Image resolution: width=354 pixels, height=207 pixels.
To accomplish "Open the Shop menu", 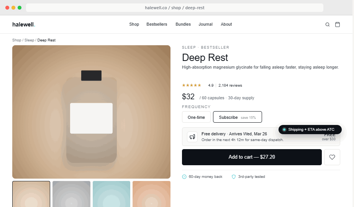I will point(134,24).
